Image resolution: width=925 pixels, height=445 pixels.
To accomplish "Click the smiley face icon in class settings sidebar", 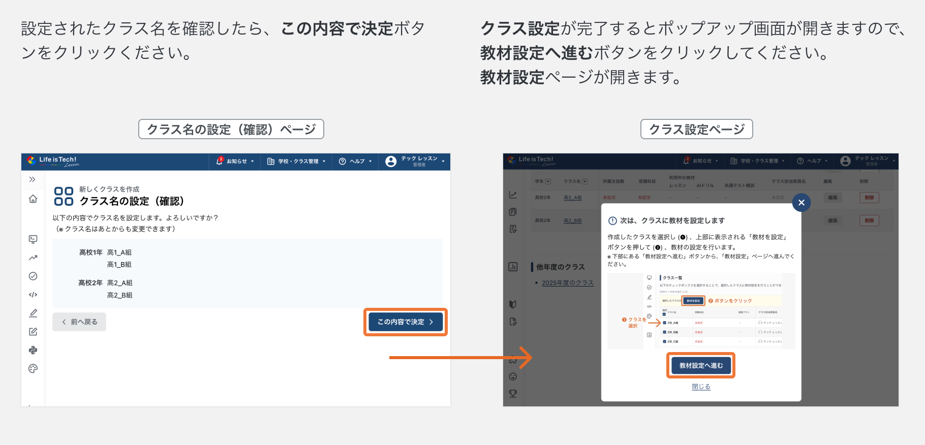I will click(513, 376).
